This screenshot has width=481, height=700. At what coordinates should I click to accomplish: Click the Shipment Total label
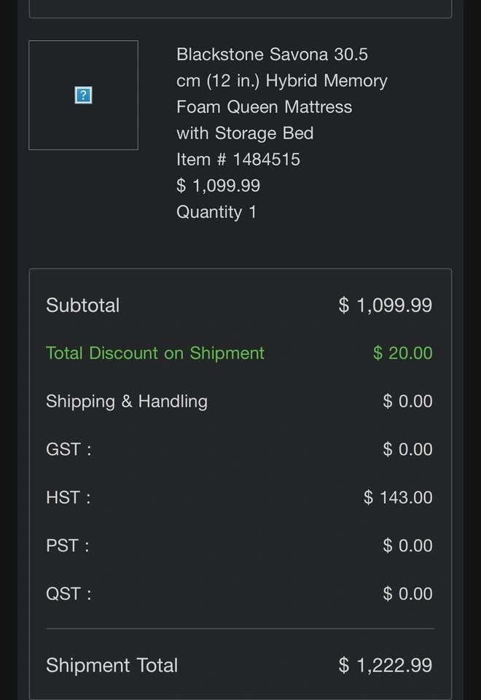(x=112, y=665)
